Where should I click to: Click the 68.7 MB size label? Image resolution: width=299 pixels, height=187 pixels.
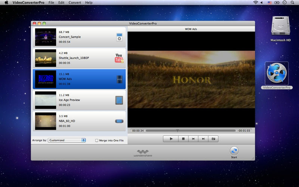[64, 32]
